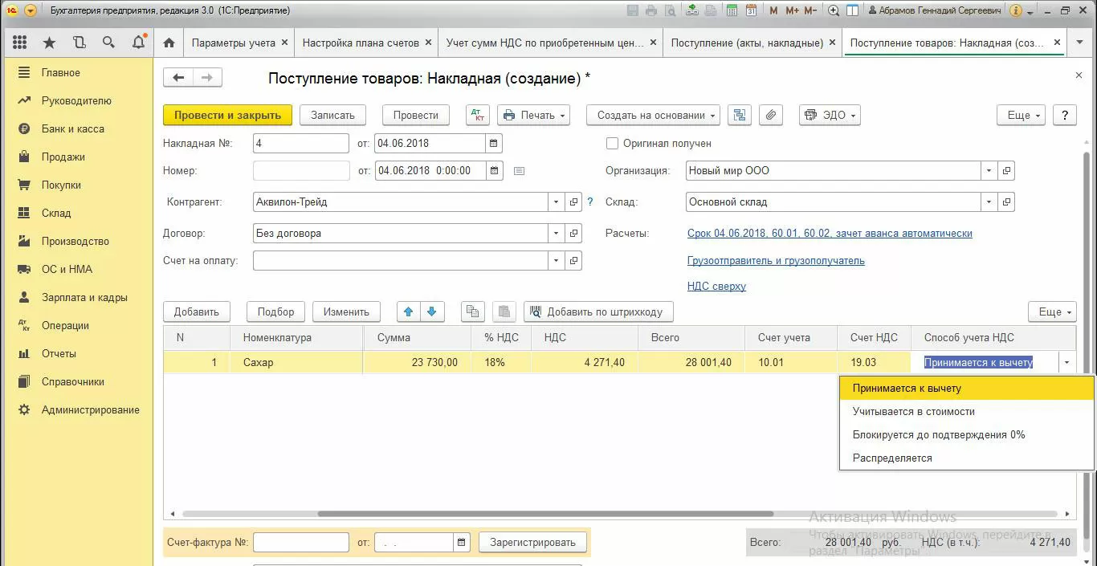This screenshot has height=566, width=1097.
Task: Attach files with paperclip icon
Action: point(770,115)
